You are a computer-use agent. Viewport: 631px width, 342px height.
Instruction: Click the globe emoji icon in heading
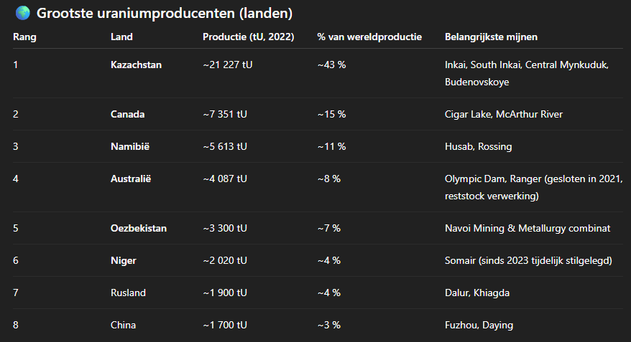click(x=22, y=13)
